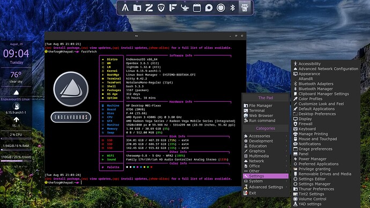
Task: Click the YAD settings flask icon
Action: (x=295, y=204)
